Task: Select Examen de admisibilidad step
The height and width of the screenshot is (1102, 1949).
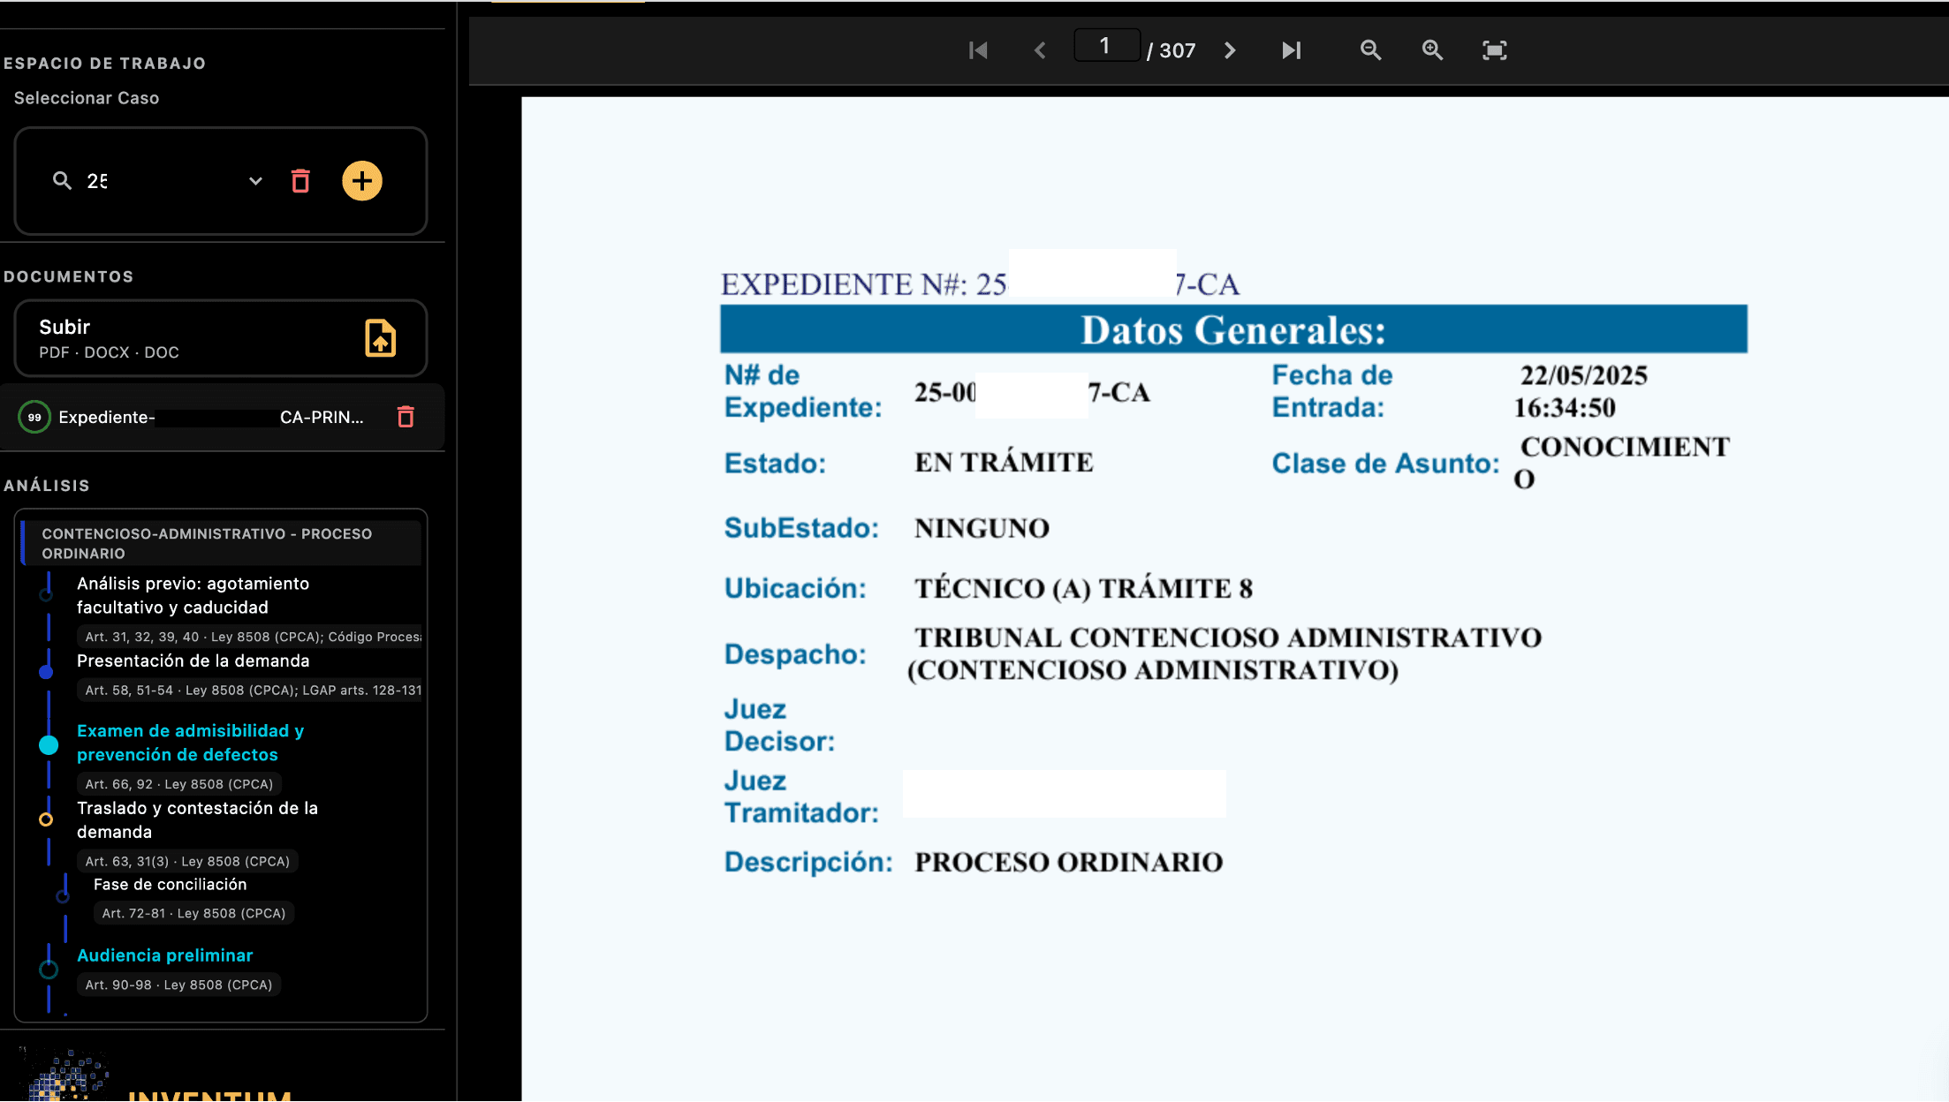Action: coord(191,743)
